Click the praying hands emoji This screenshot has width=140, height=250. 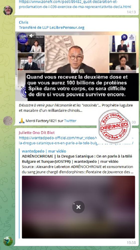(22, 121)
